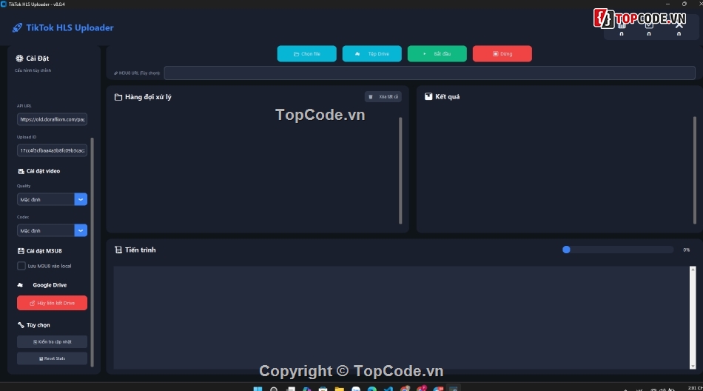Viewport: 703px width, 391px height.
Task: Click Hủy liên kết Drive button
Action: 52,303
